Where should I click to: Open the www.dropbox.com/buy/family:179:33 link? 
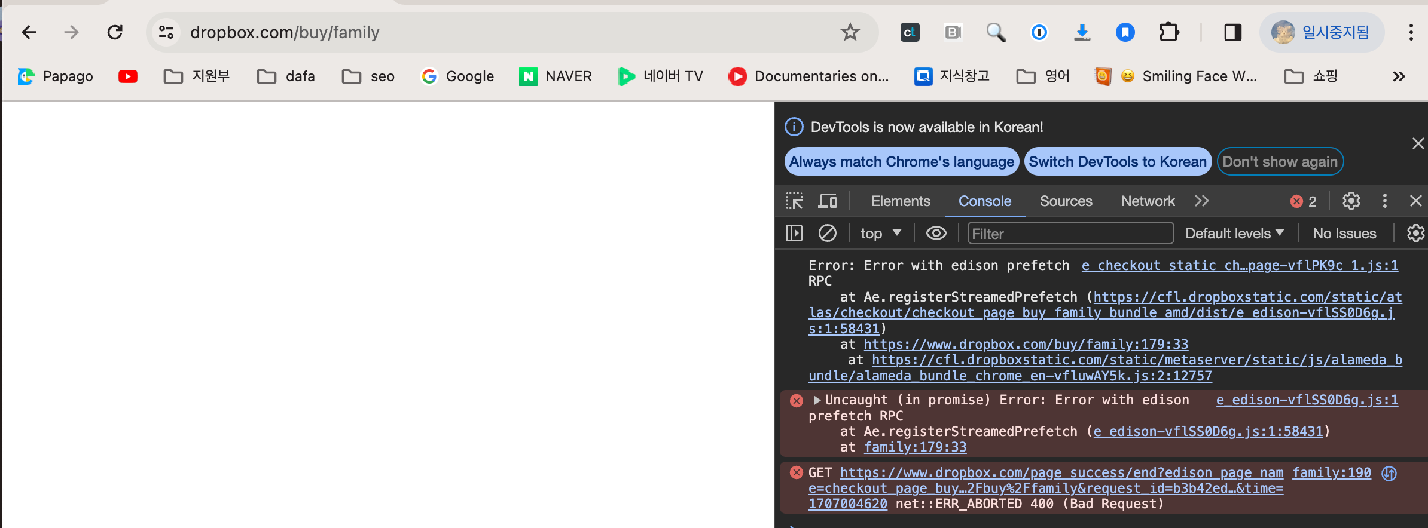(1026, 344)
